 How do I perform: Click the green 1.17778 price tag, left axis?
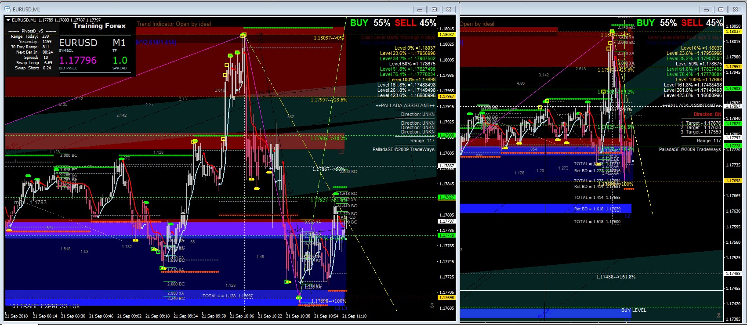447,235
